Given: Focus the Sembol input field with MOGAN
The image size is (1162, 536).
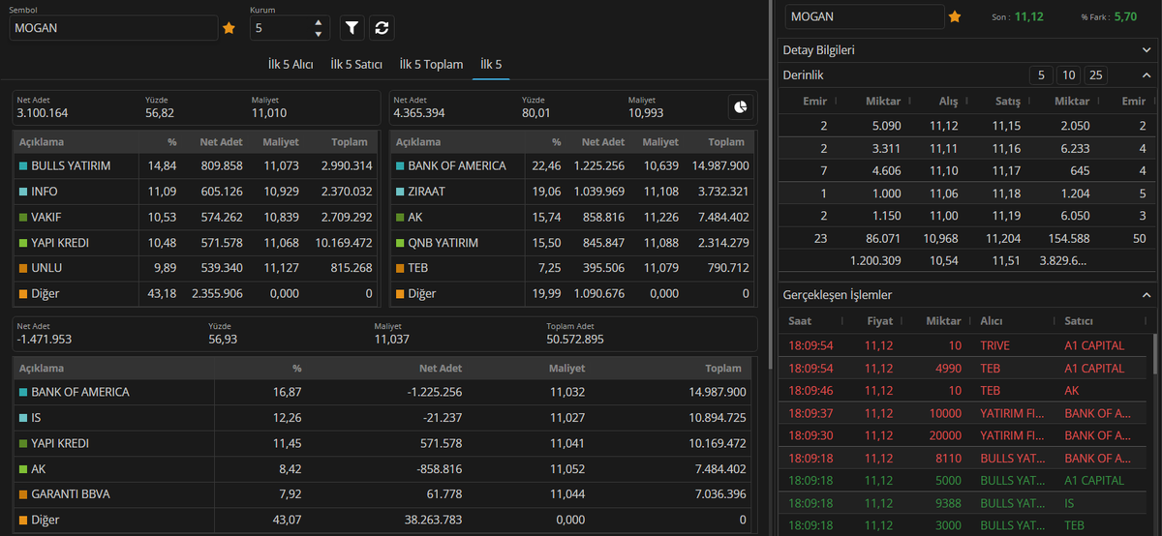Looking at the screenshot, I should (114, 28).
